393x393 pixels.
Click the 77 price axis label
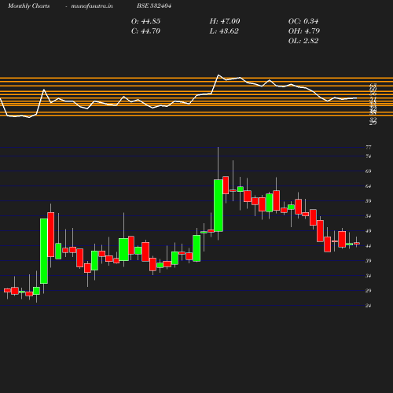[369, 148]
